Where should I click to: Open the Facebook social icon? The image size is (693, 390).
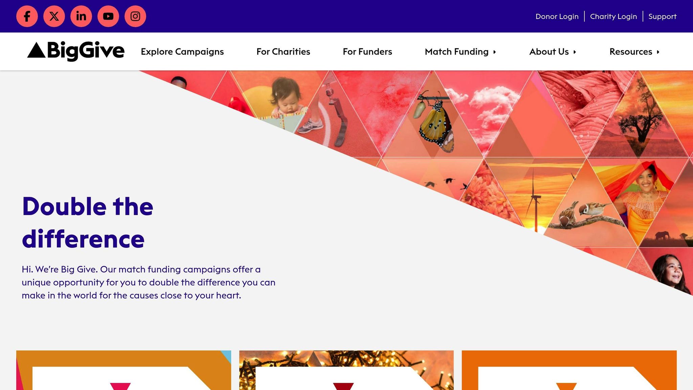click(27, 16)
